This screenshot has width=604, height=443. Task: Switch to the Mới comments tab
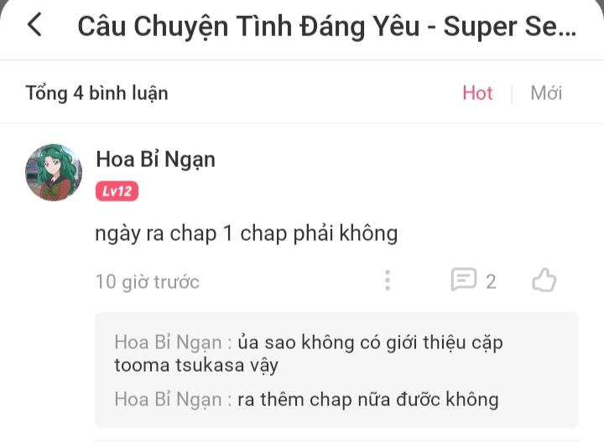pos(546,93)
